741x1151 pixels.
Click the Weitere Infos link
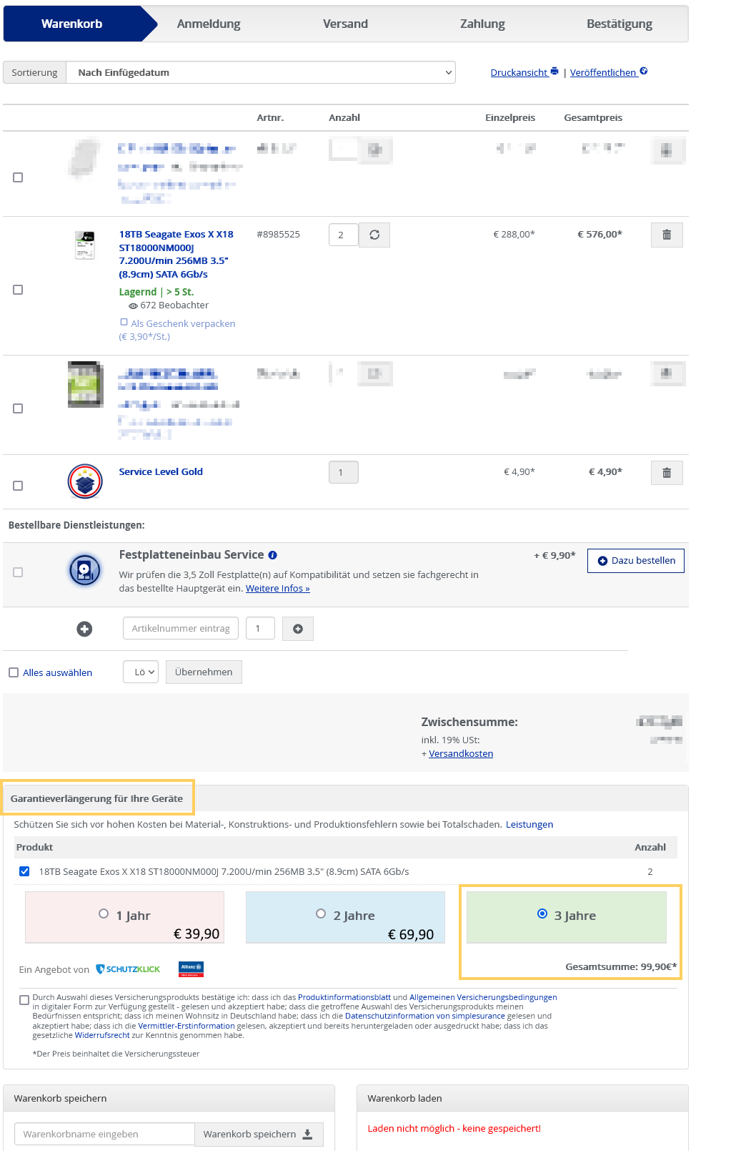[278, 589]
